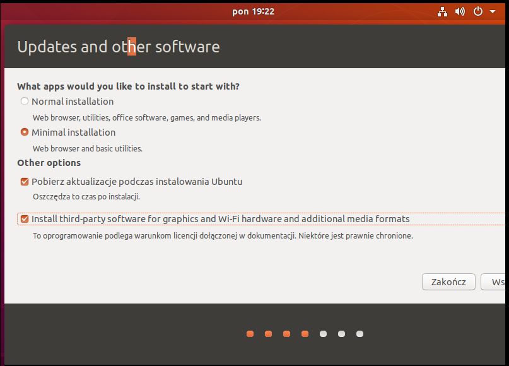Click the last white progress dot

point(360,334)
